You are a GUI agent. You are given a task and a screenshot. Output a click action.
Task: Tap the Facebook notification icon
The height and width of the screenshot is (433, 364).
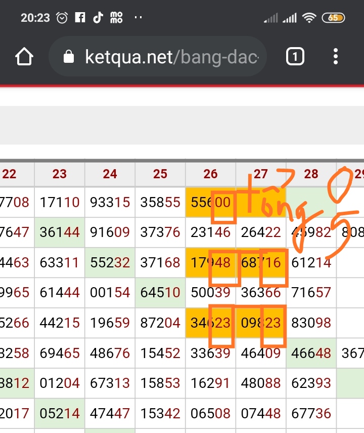point(80,18)
